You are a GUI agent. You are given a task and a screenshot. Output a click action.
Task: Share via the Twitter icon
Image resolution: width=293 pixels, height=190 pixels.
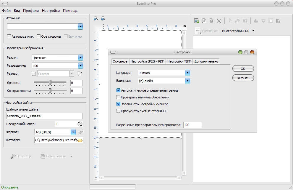[271, 21]
